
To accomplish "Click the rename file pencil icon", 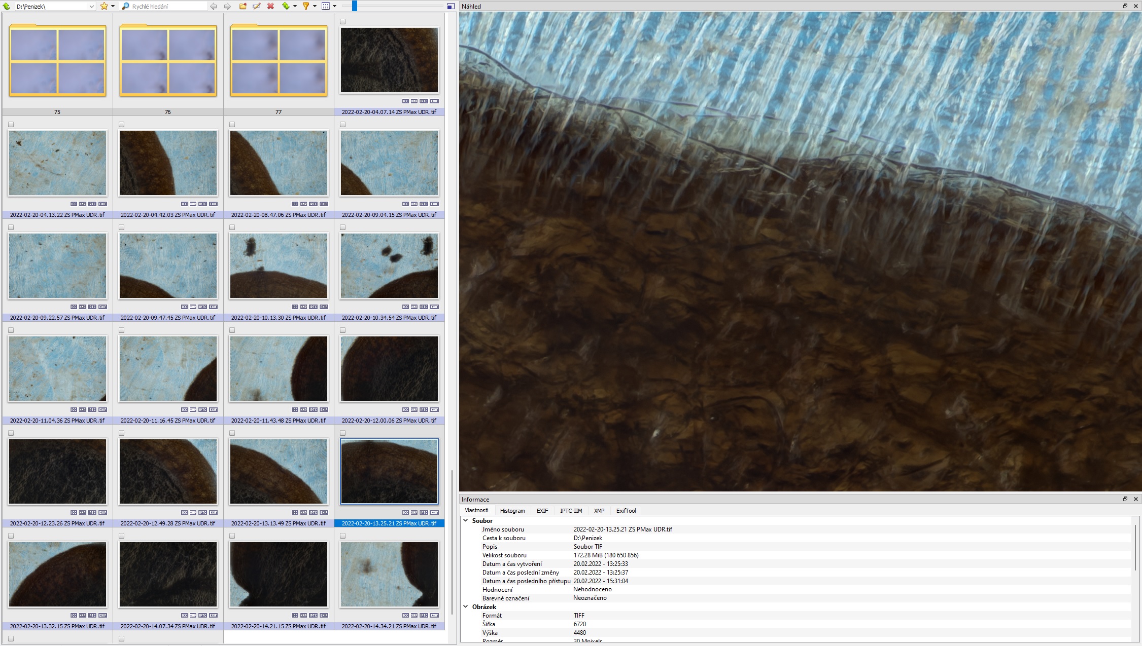I will pos(257,6).
